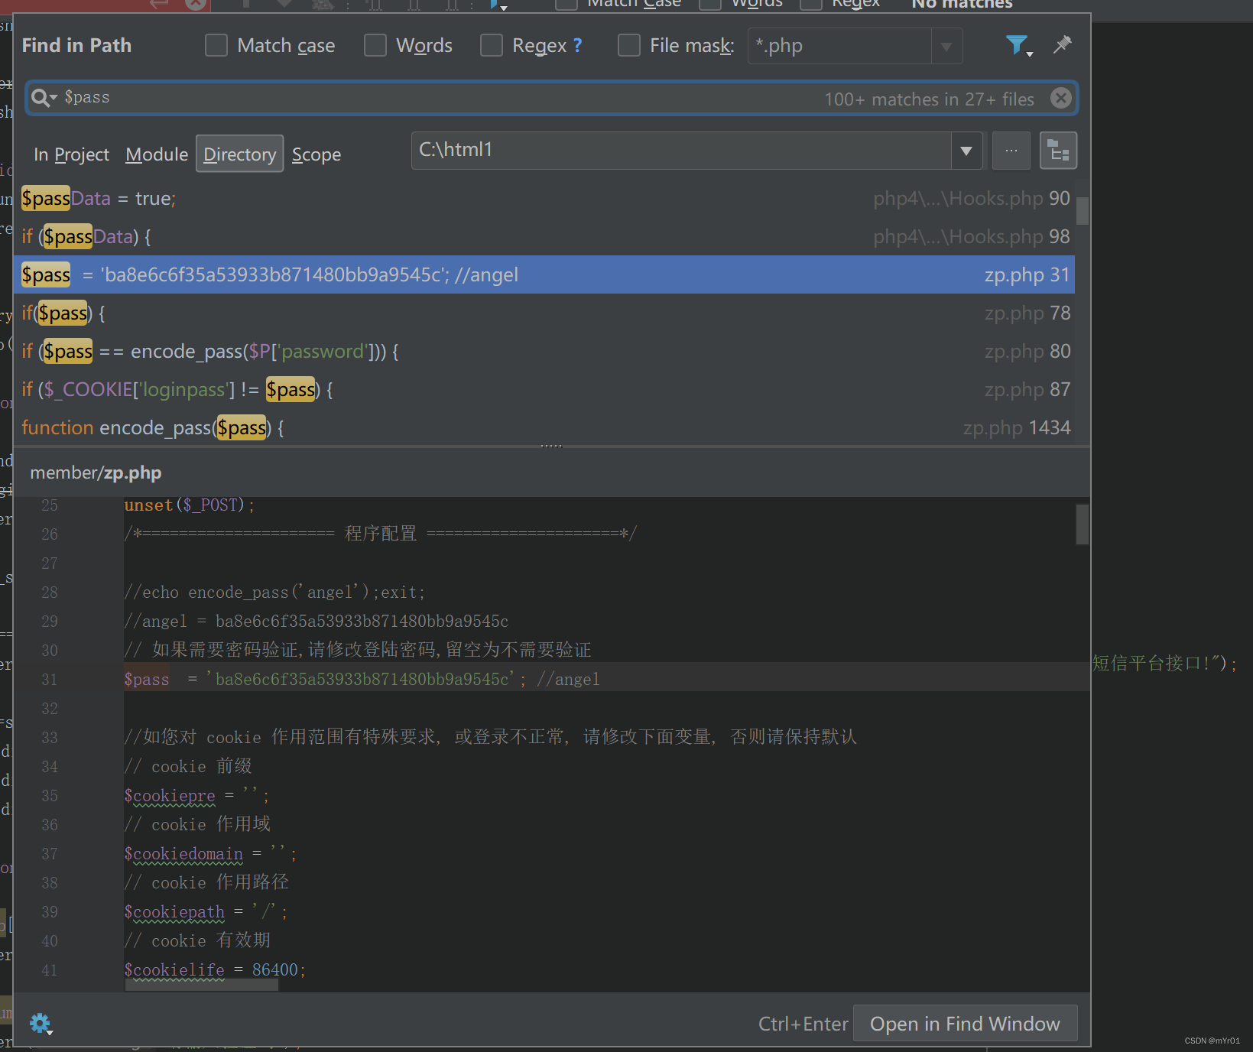This screenshot has height=1052, width=1253.
Task: Open the *.php file mask dropdown
Action: click(946, 46)
